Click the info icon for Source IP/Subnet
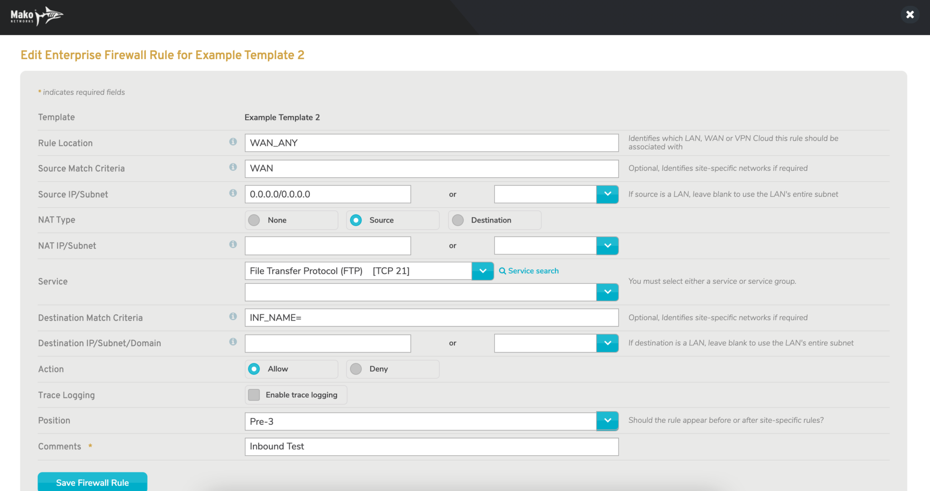 pyautogui.click(x=233, y=193)
